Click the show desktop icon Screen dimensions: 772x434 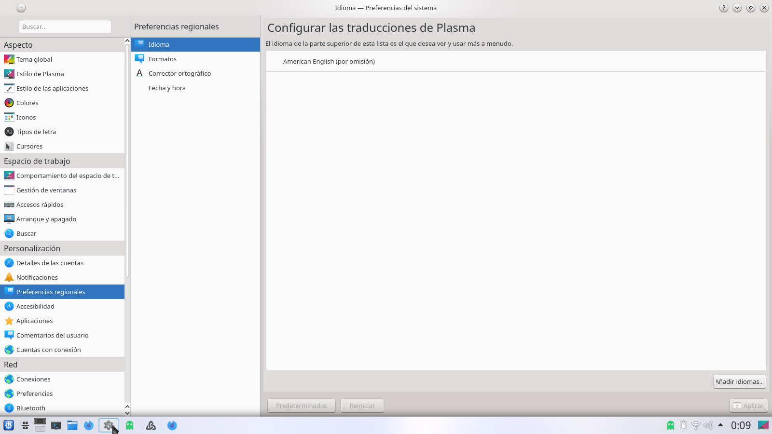click(x=763, y=425)
